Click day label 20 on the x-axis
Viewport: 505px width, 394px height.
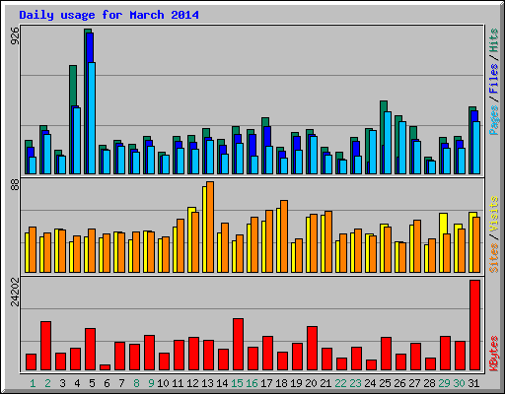pyautogui.click(x=311, y=383)
